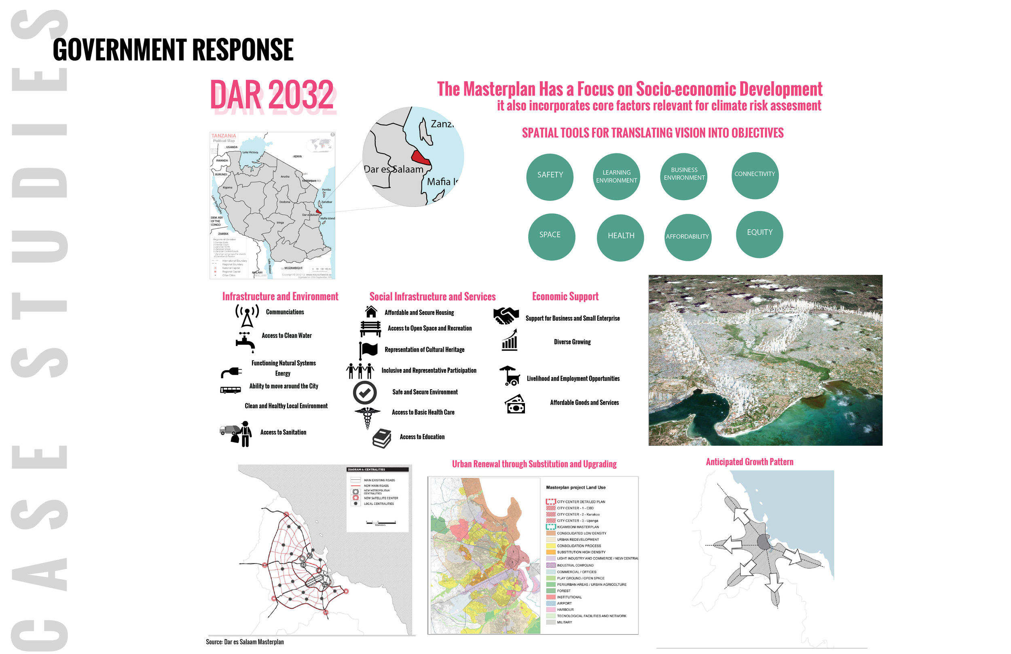Click the market cart livelihood icon
The image size is (1011, 654).
pyautogui.click(x=510, y=376)
